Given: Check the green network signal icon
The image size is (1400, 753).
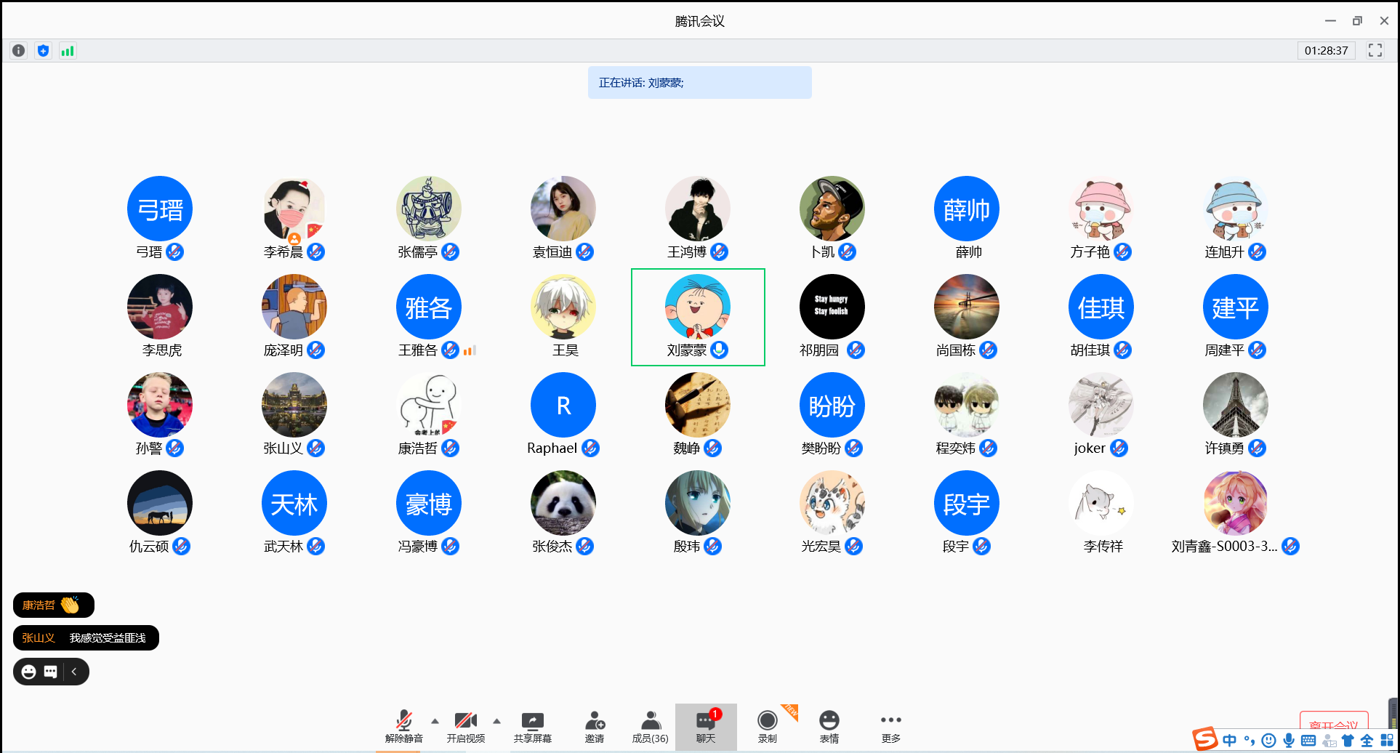Looking at the screenshot, I should pyautogui.click(x=68, y=51).
